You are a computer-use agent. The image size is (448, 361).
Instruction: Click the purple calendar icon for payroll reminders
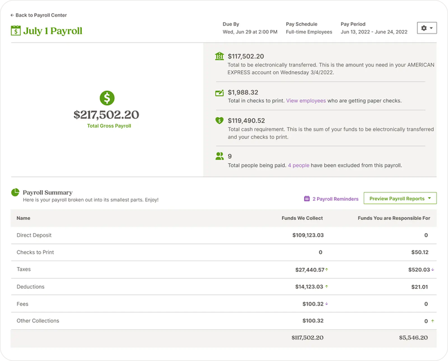(307, 198)
